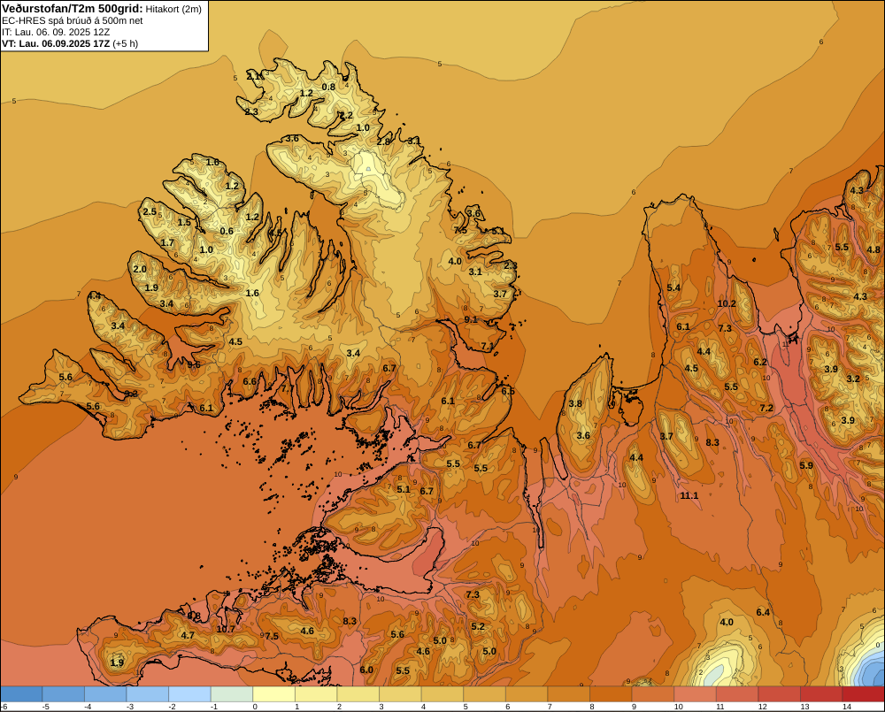885x712 pixels.
Task: Click the '14' tick label on legend scale
Action: [847, 707]
